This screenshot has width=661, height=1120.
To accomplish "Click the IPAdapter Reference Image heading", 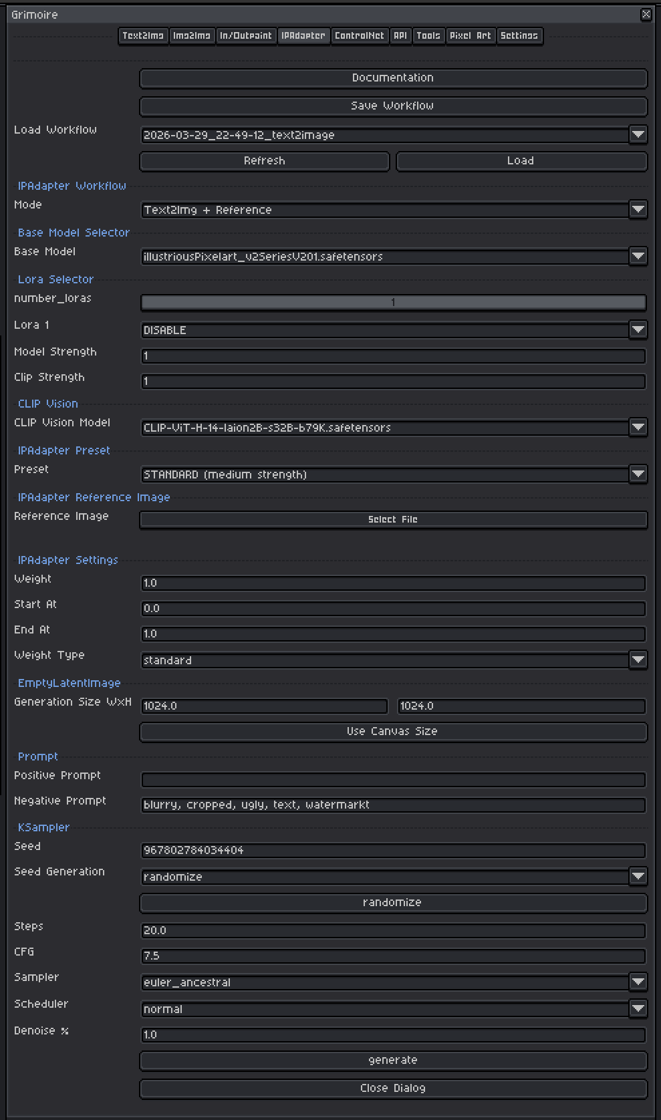I will coord(94,498).
